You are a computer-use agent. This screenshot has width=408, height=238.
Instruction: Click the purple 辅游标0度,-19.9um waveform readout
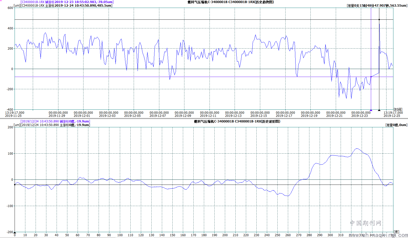click(x=55, y=121)
